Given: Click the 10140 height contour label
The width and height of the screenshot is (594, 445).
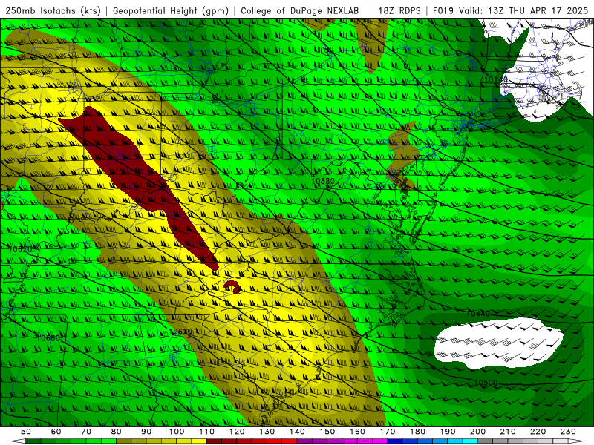Looking at the screenshot, I should (x=495, y=79).
